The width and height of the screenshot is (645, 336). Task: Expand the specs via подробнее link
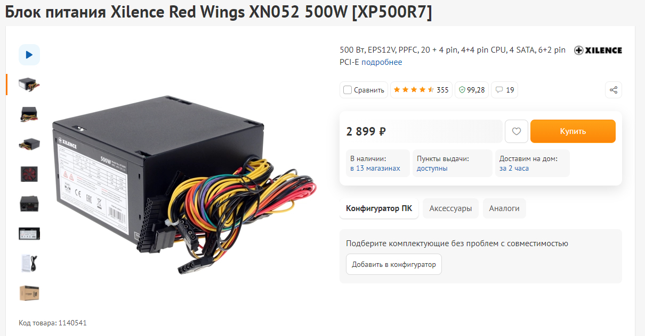pyautogui.click(x=382, y=62)
